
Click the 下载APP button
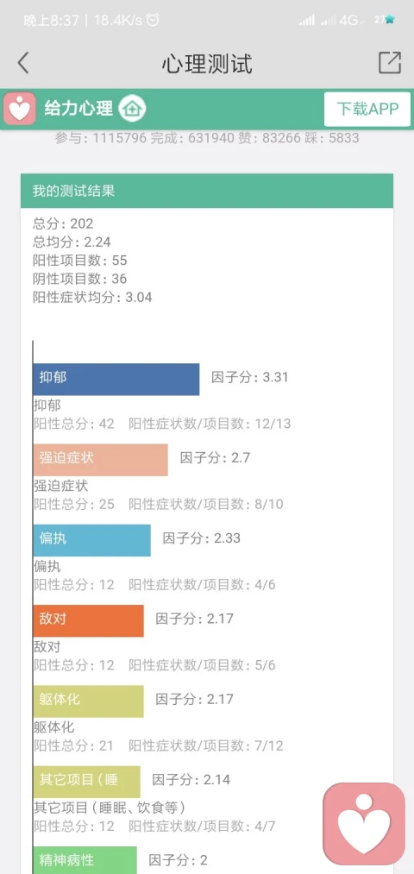pos(367,108)
